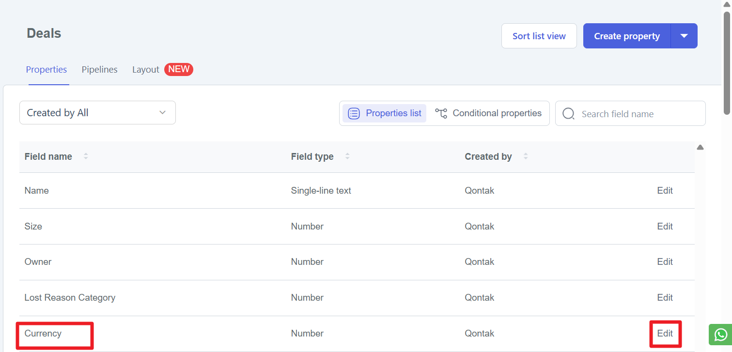Click the page vertical scrollbar
Screen dimensions: 732x352
(727, 63)
